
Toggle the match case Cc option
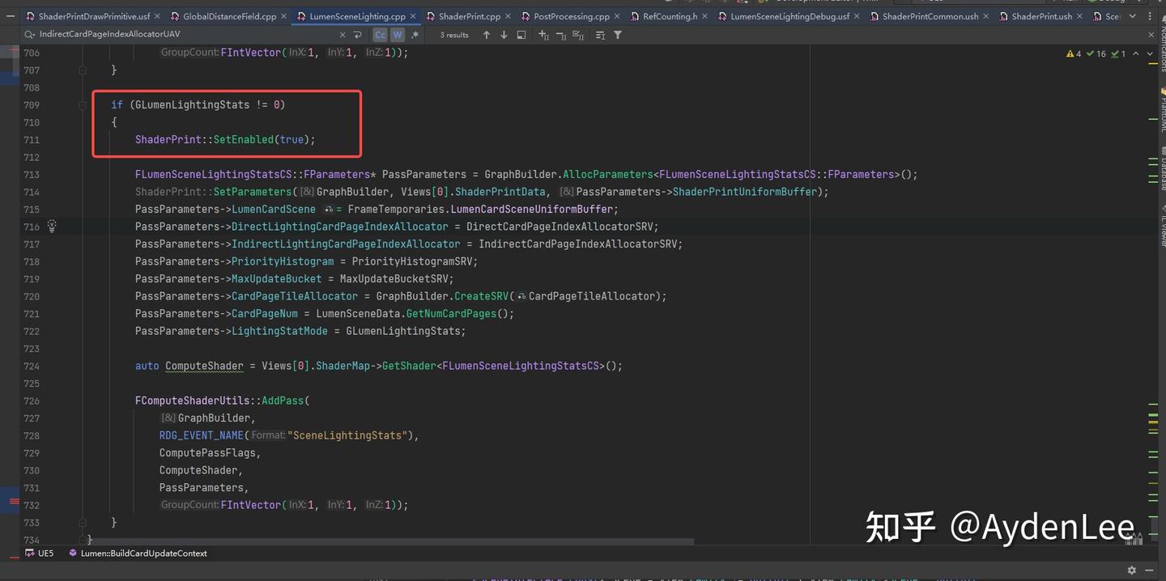click(x=380, y=35)
